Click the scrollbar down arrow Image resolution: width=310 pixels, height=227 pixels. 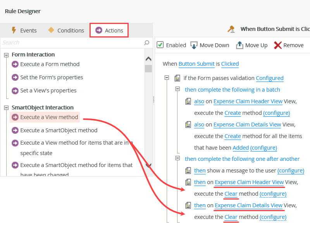(x=148, y=165)
